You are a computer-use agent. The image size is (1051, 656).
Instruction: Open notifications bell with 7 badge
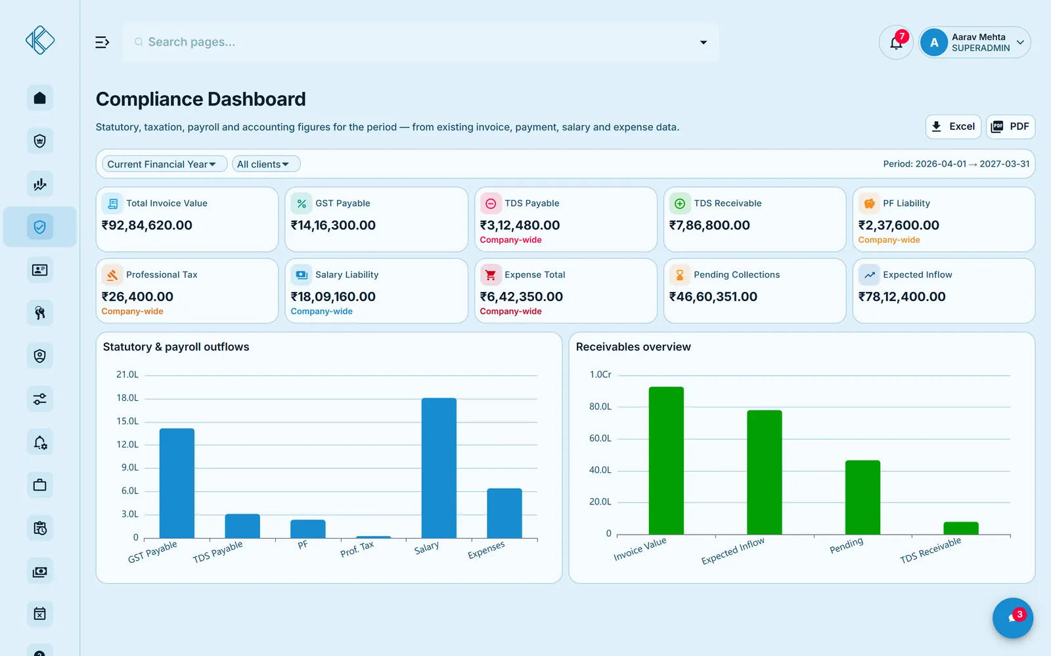click(x=896, y=43)
